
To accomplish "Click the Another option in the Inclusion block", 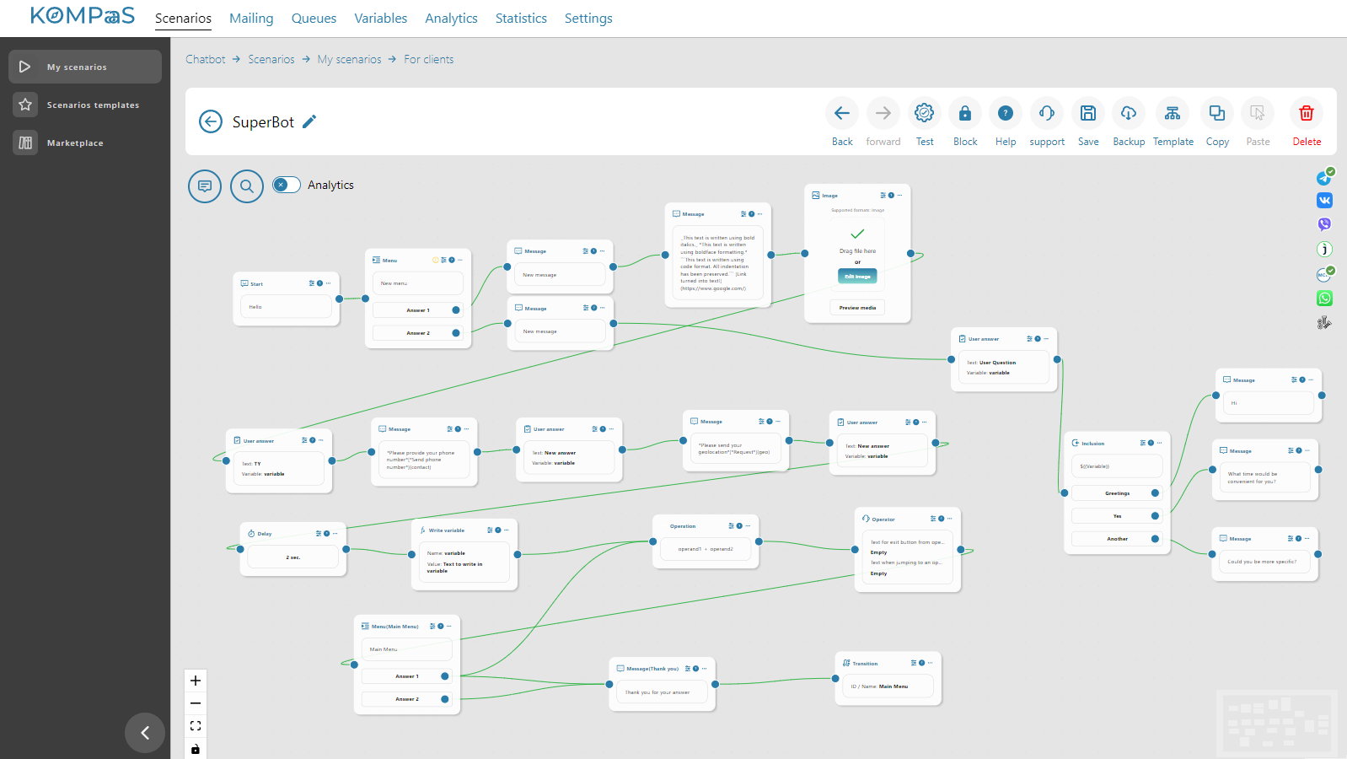I will [1117, 539].
